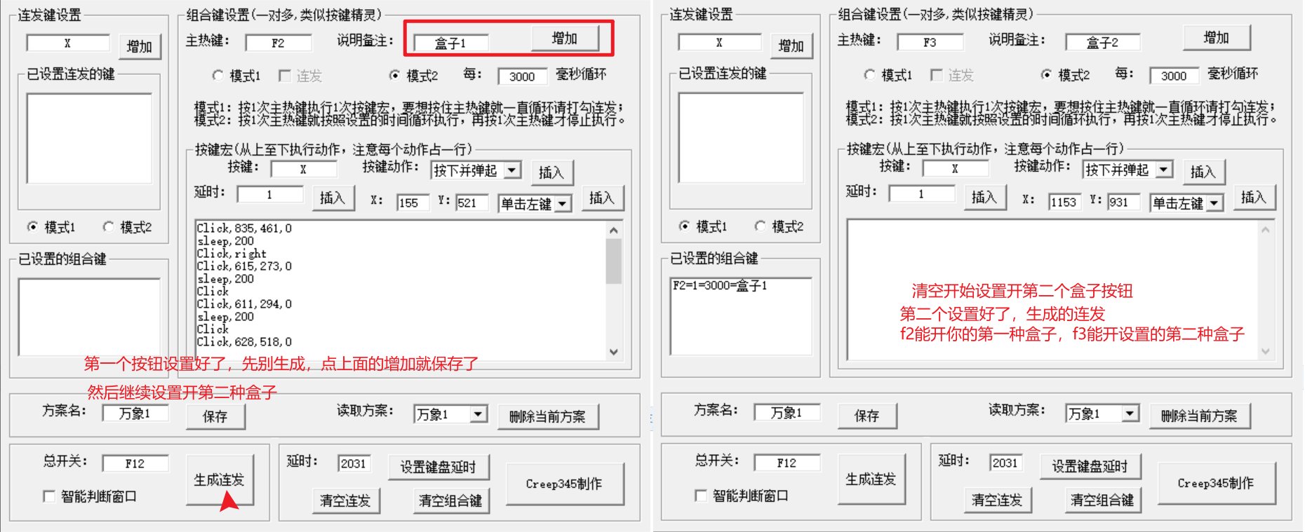Screen dimensions: 1305x532
Task: Open 读取方案 万象1 dropdown in left window
Action: tap(479, 414)
